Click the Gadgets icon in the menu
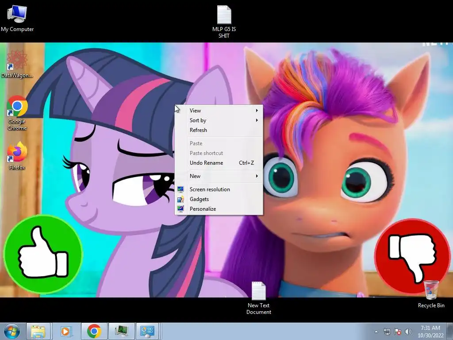 click(180, 199)
